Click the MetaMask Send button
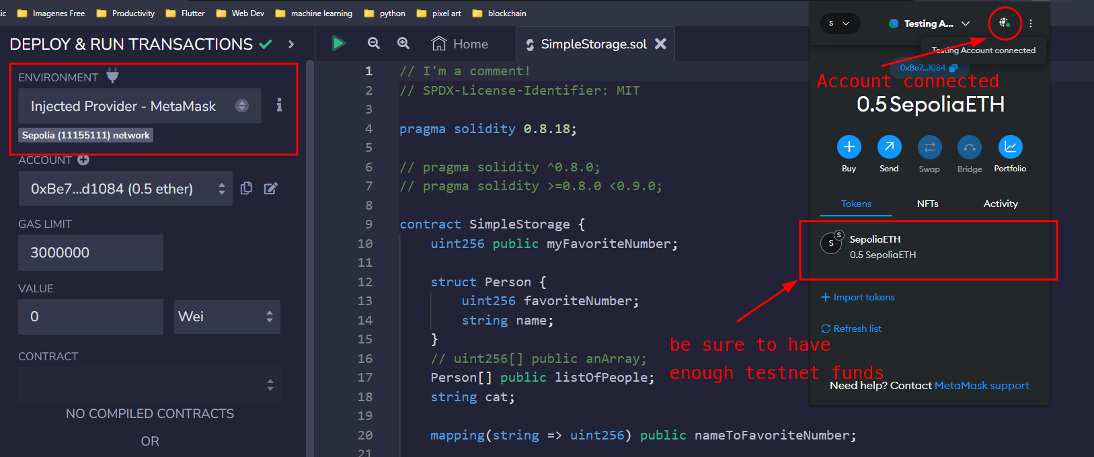The width and height of the screenshot is (1094, 457). pos(889,147)
